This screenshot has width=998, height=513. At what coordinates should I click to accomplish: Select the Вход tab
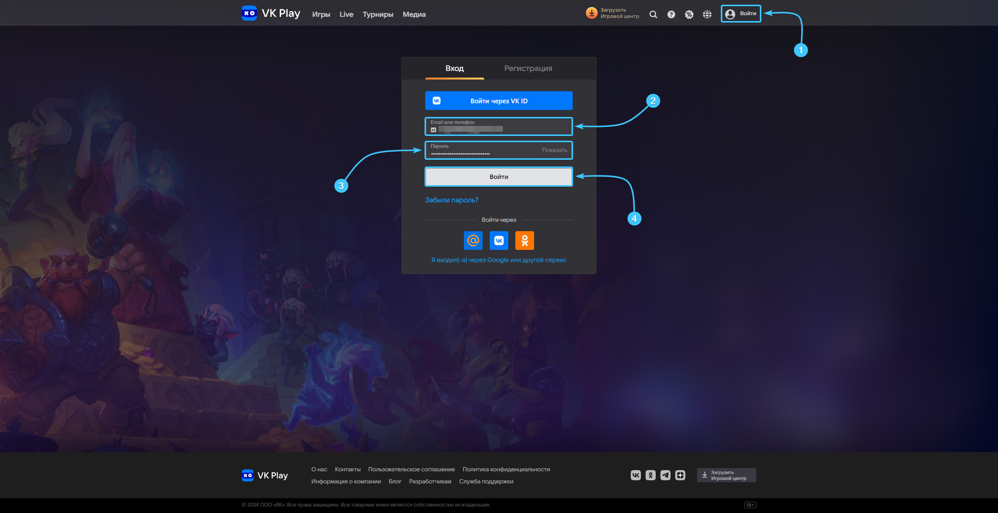pyautogui.click(x=455, y=68)
